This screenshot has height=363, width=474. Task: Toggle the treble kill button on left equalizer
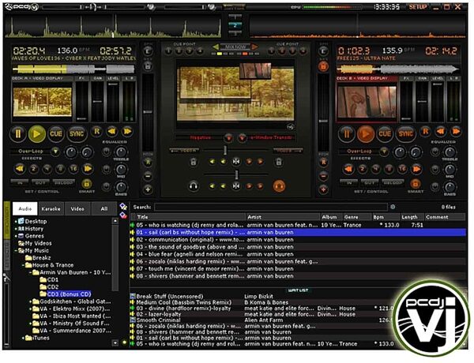click(x=107, y=152)
